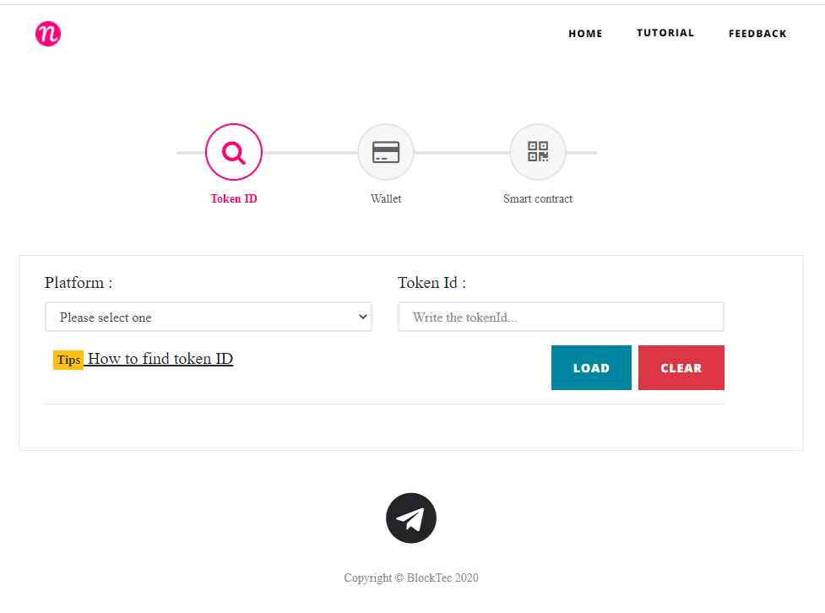The width and height of the screenshot is (825, 613).
Task: Select the Token ID search step icon
Action: tap(234, 152)
